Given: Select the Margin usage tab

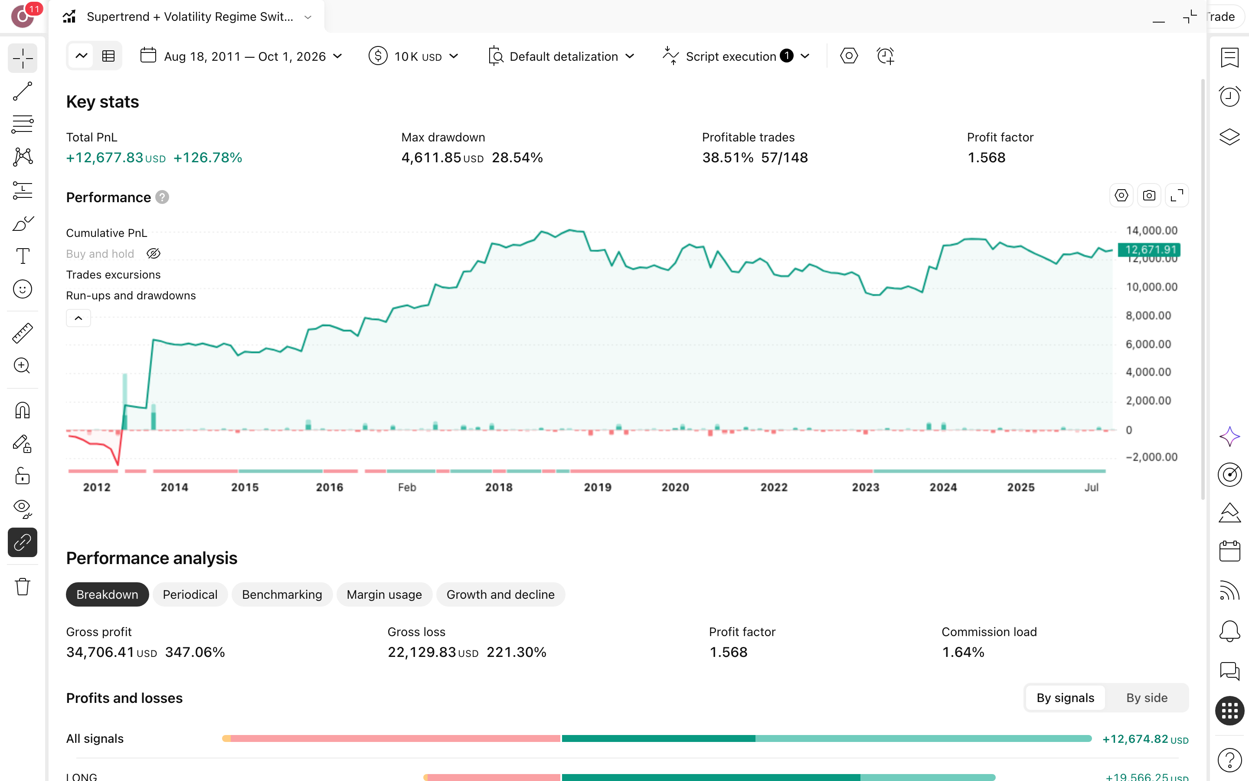Looking at the screenshot, I should click(x=384, y=594).
